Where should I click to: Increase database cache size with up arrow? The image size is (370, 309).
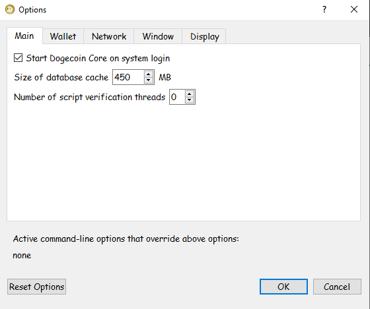[149, 74]
